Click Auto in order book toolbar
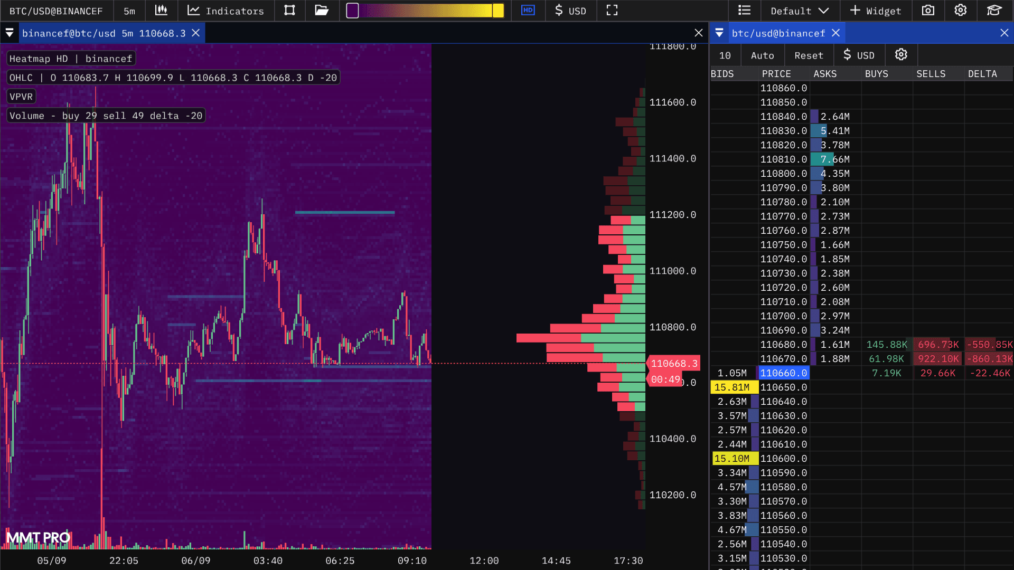Screen dimensions: 1014x570 (x=762, y=55)
